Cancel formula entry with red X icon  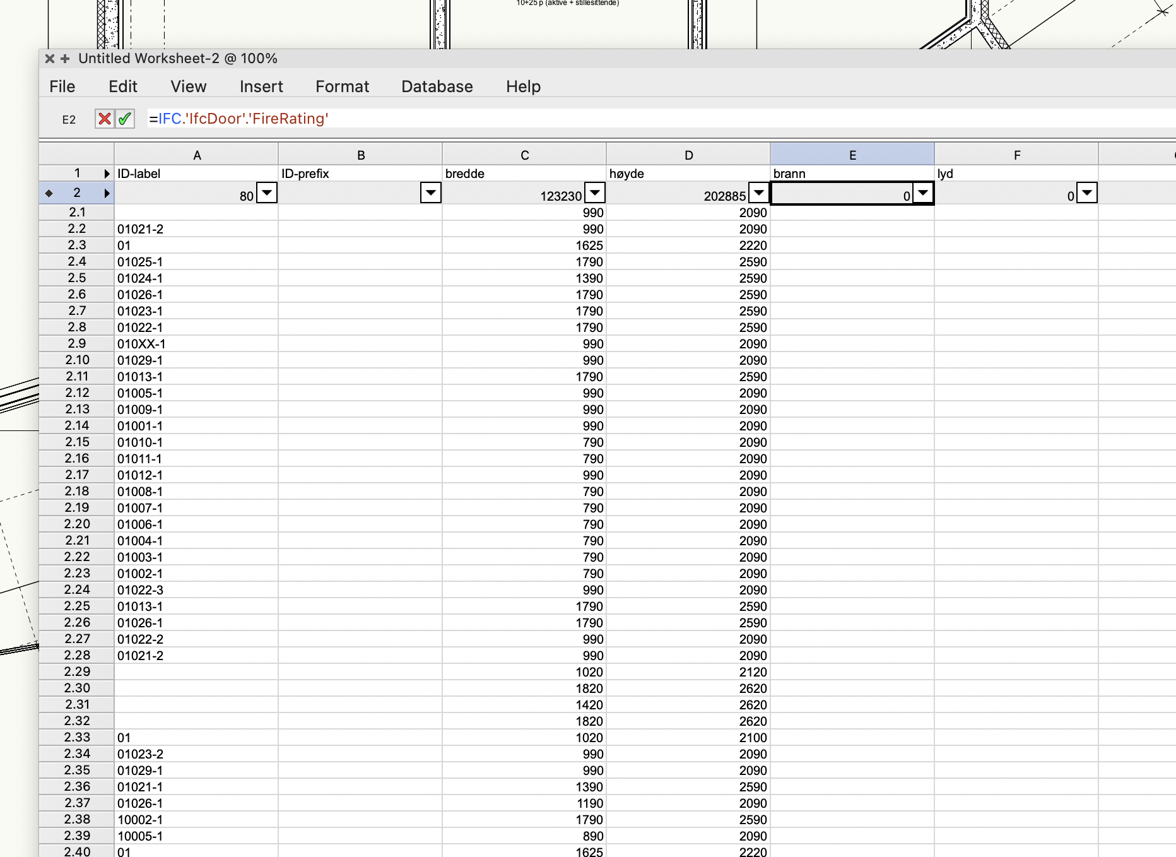coord(104,119)
